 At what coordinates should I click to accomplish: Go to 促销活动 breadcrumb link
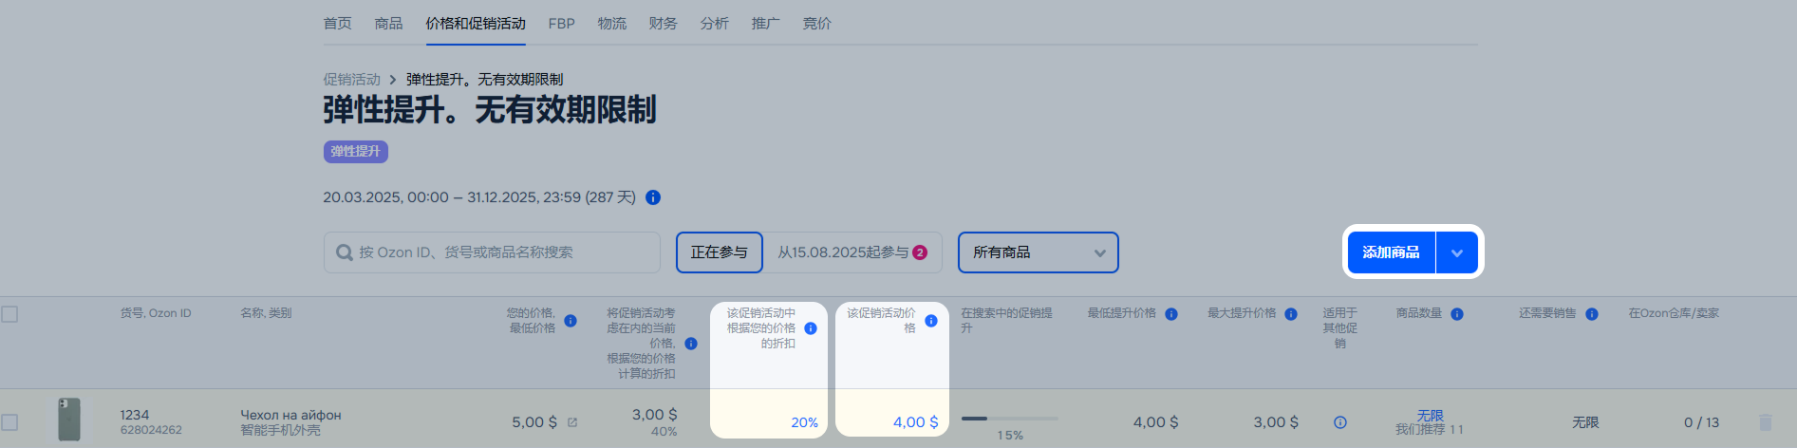coord(351,79)
